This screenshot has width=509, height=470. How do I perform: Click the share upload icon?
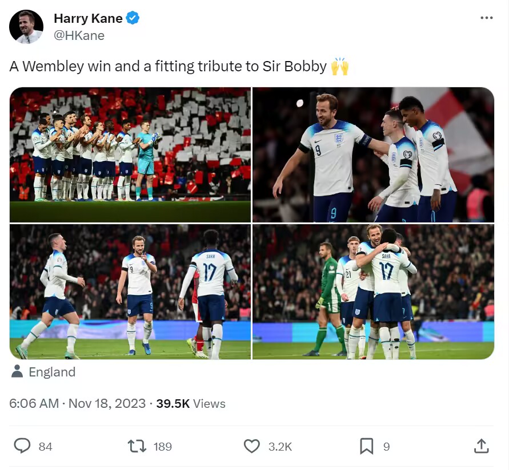481,446
